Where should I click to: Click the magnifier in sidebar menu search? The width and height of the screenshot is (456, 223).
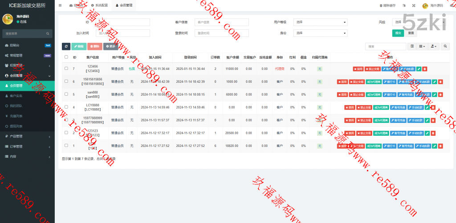click(x=48, y=33)
